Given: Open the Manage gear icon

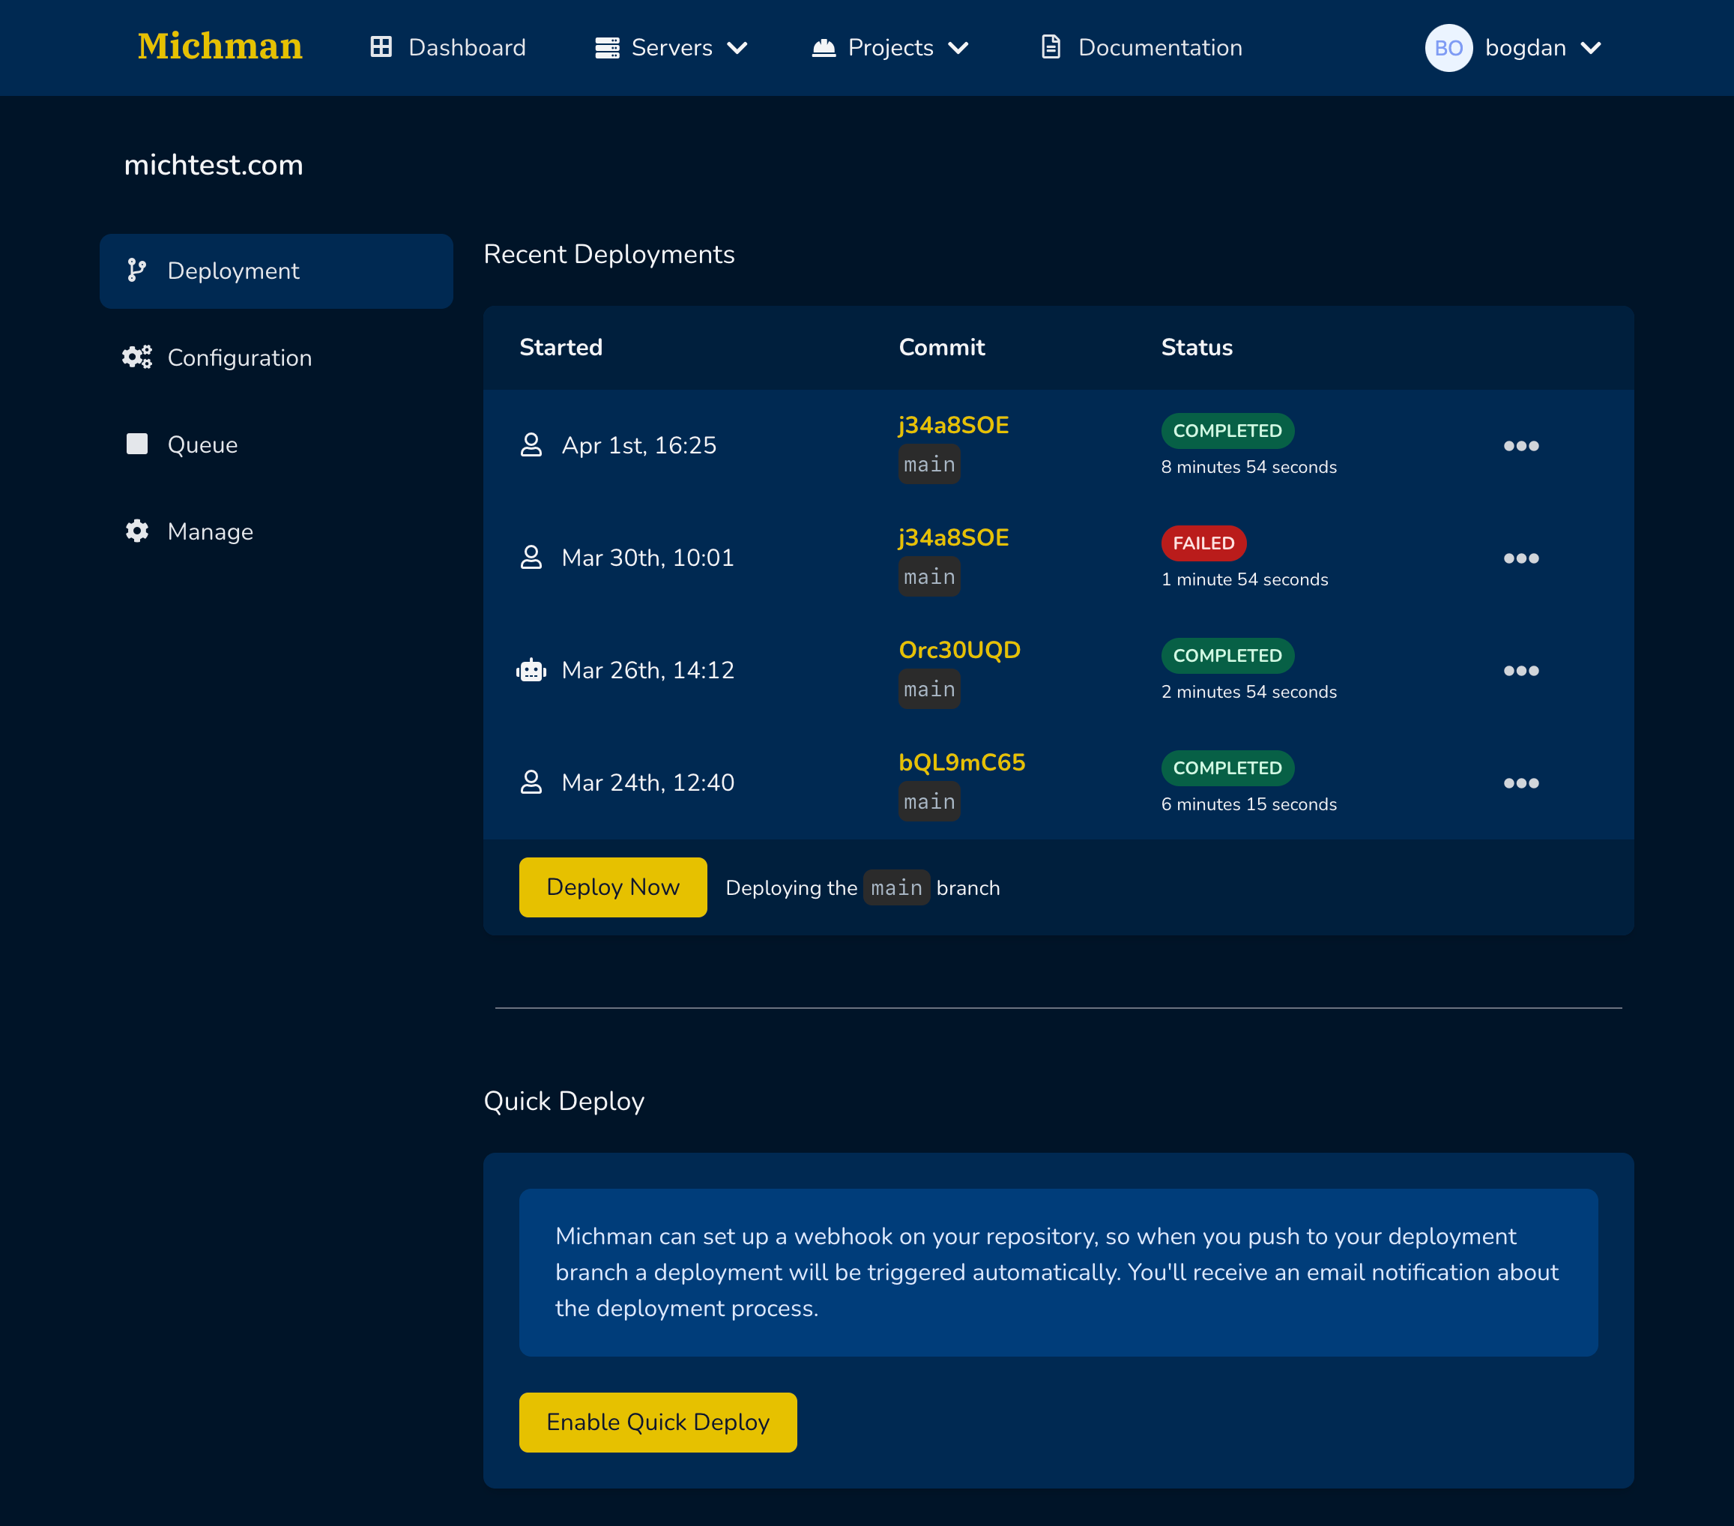Looking at the screenshot, I should click(x=136, y=531).
